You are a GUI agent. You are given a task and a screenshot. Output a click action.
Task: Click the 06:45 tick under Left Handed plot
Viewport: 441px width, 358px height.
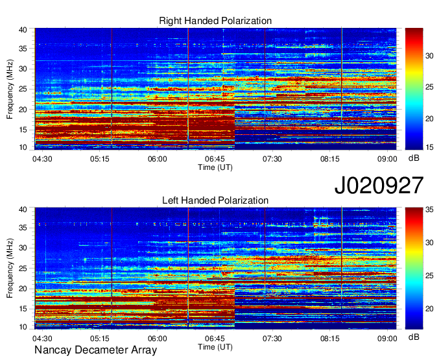[x=215, y=339]
